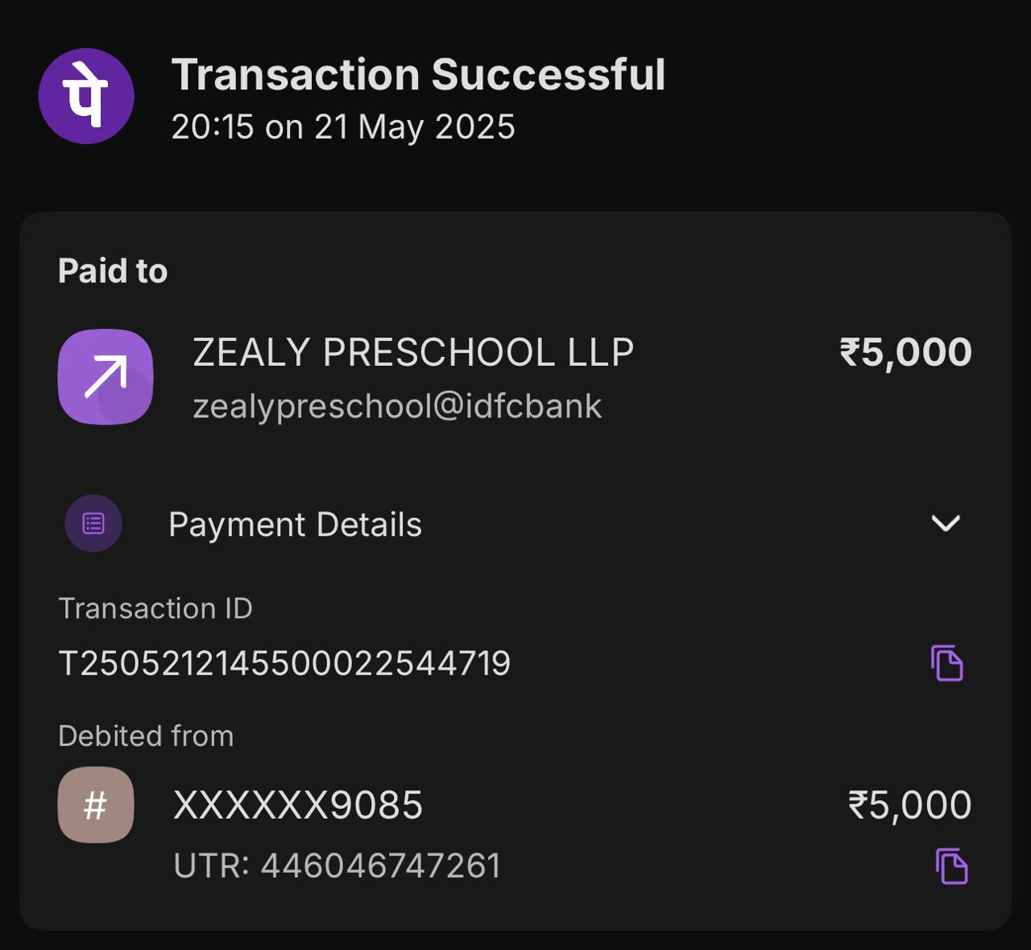Click ZEALY PRESCHOOL LLP payee name
This screenshot has height=950, width=1031.
[413, 352]
